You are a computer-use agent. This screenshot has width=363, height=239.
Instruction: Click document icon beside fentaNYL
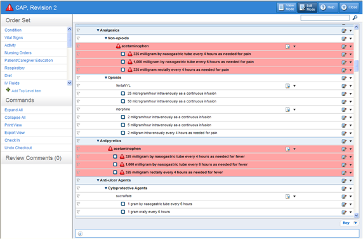[x=287, y=86]
